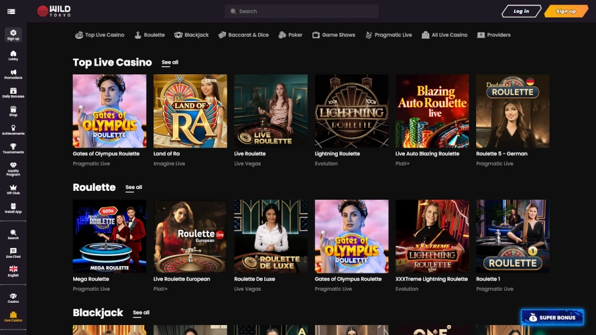Change language via English flag

point(13,271)
